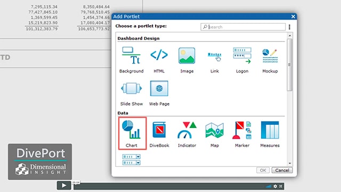
Task: Select the DiveBook portlet type
Action: 159,134
